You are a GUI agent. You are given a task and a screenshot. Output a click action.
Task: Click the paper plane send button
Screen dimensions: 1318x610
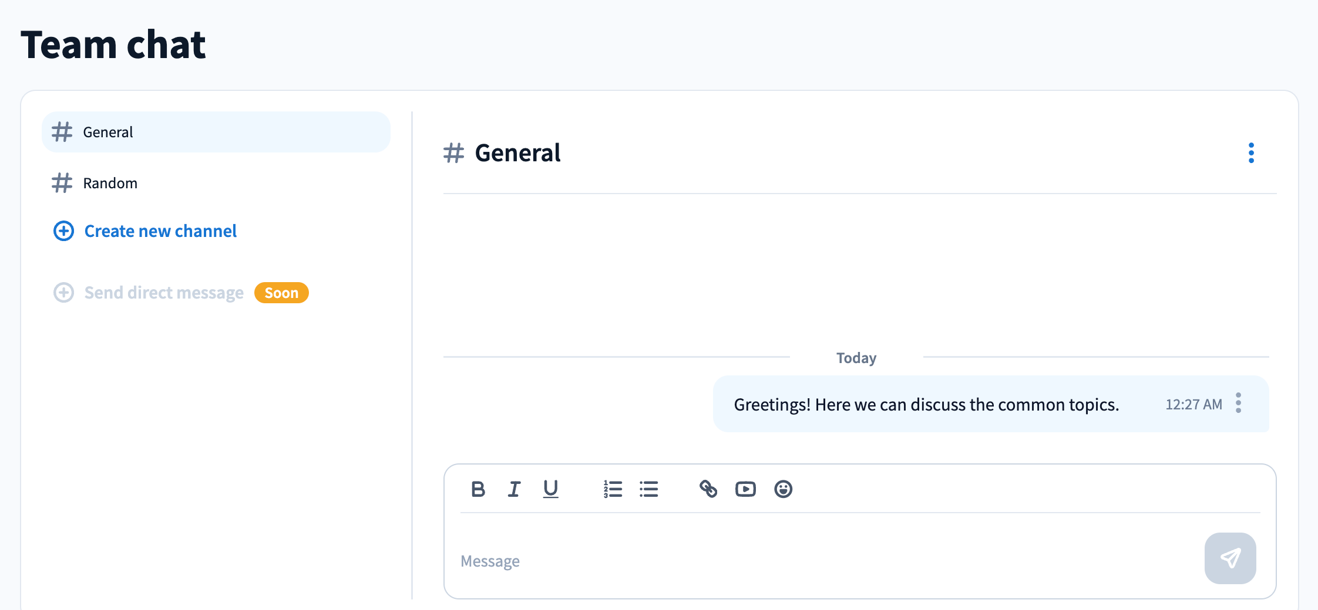tap(1230, 558)
